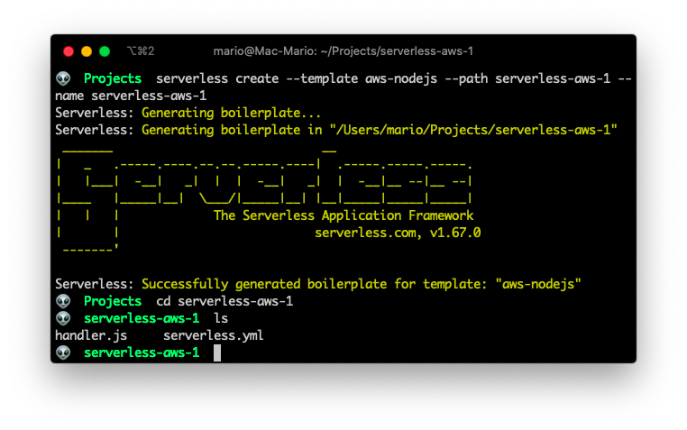Click the green 'Projects' label on first line

(113, 78)
